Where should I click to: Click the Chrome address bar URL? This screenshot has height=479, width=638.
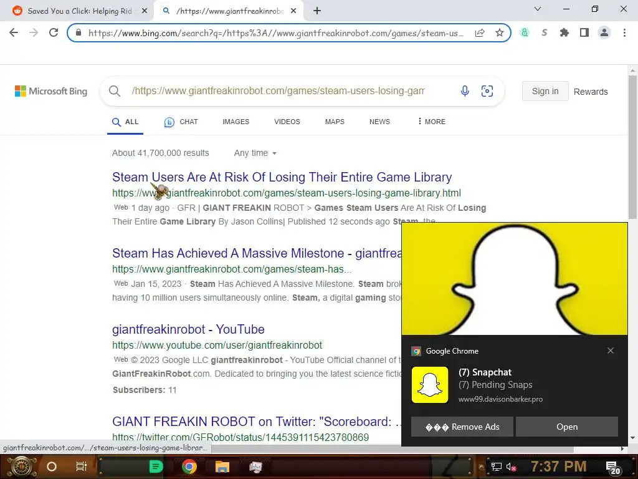tap(276, 33)
